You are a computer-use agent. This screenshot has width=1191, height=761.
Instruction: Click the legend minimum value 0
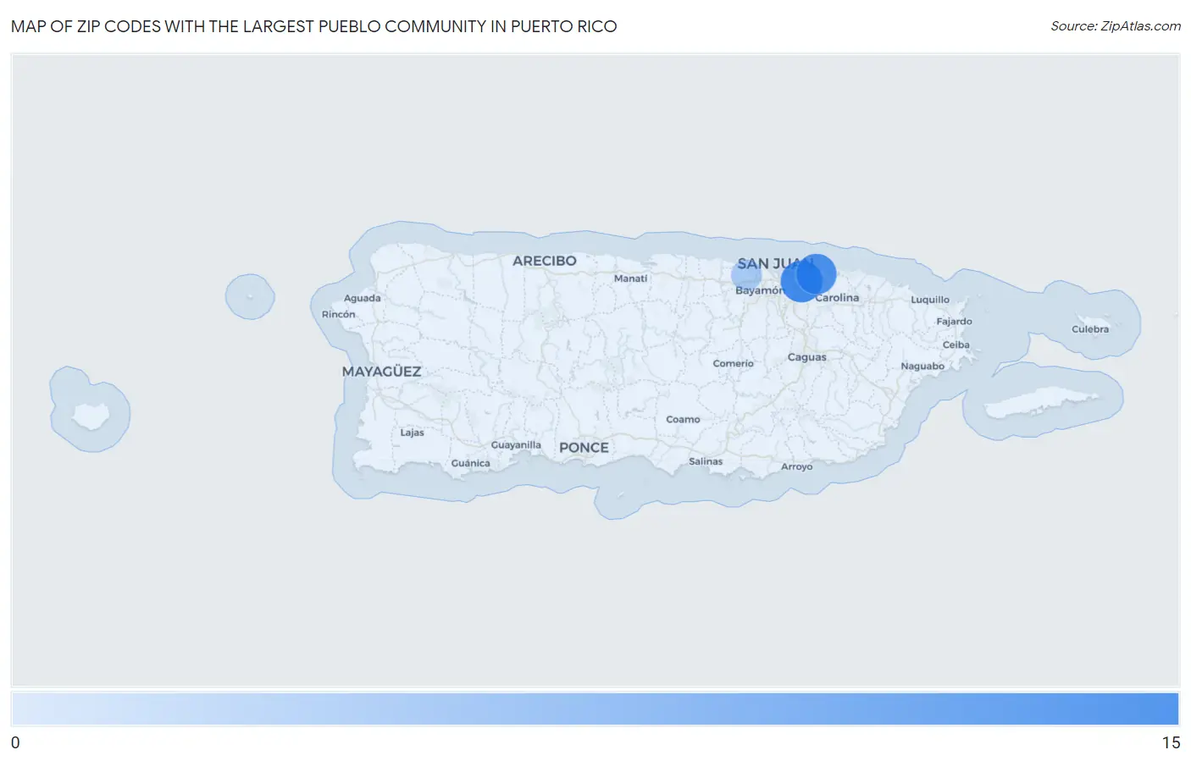tap(15, 742)
